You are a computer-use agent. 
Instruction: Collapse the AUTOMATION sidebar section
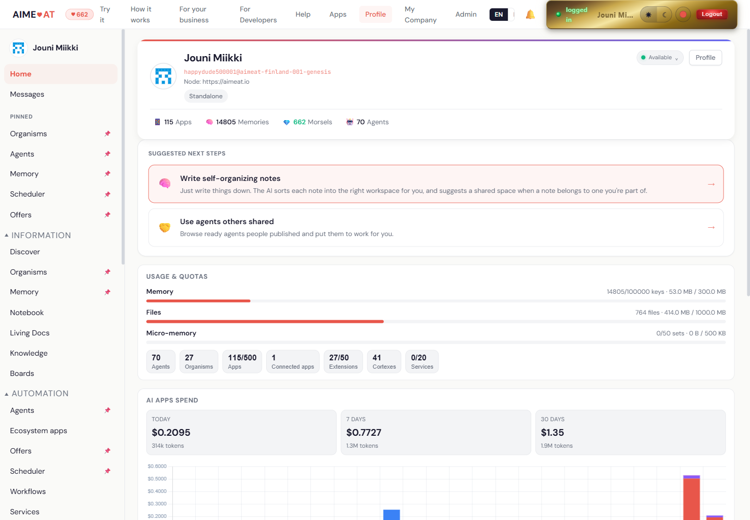36,393
